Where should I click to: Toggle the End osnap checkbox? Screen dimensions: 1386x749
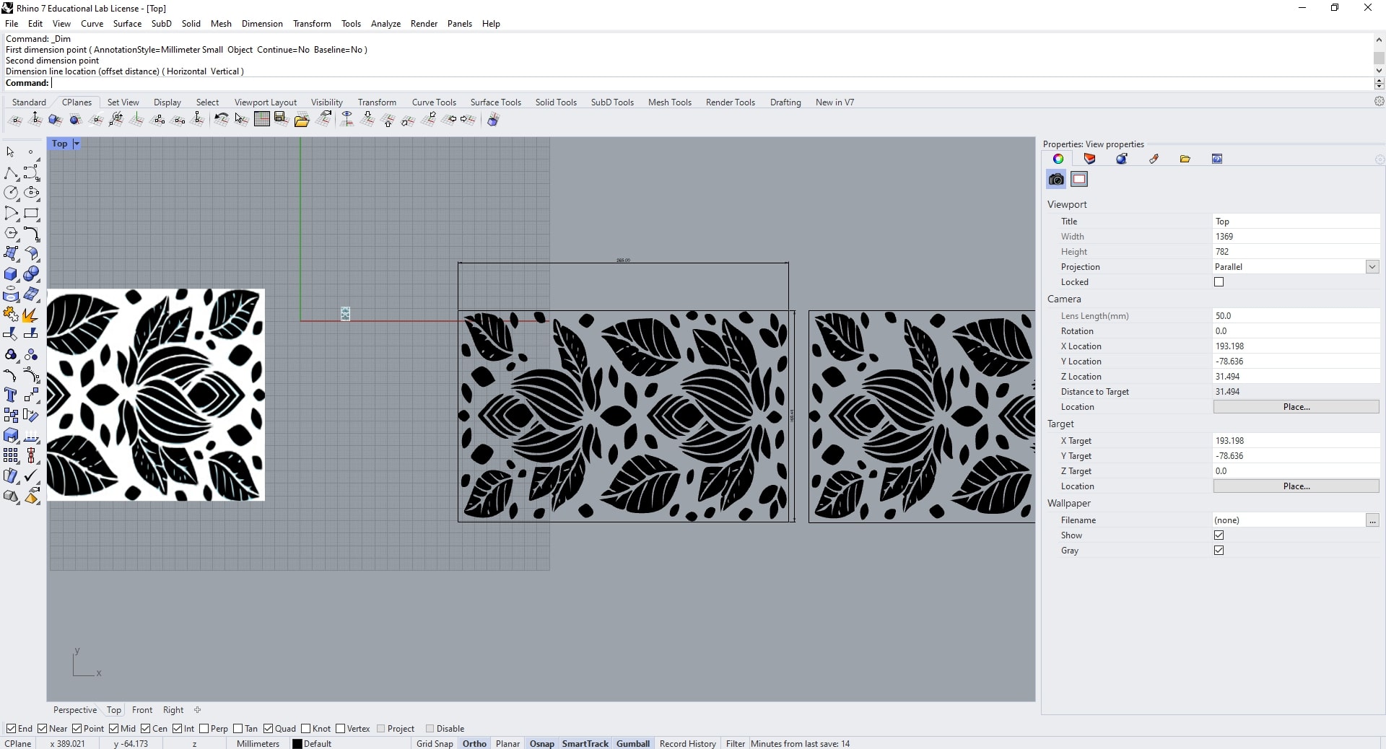click(11, 728)
